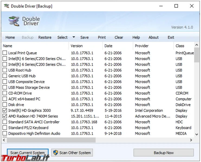Sort by the Name column header
This screenshot has width=201, height=162.
point(35,46)
